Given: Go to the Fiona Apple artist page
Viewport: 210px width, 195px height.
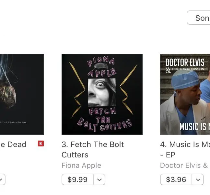Looking at the screenshot, I should (81, 165).
